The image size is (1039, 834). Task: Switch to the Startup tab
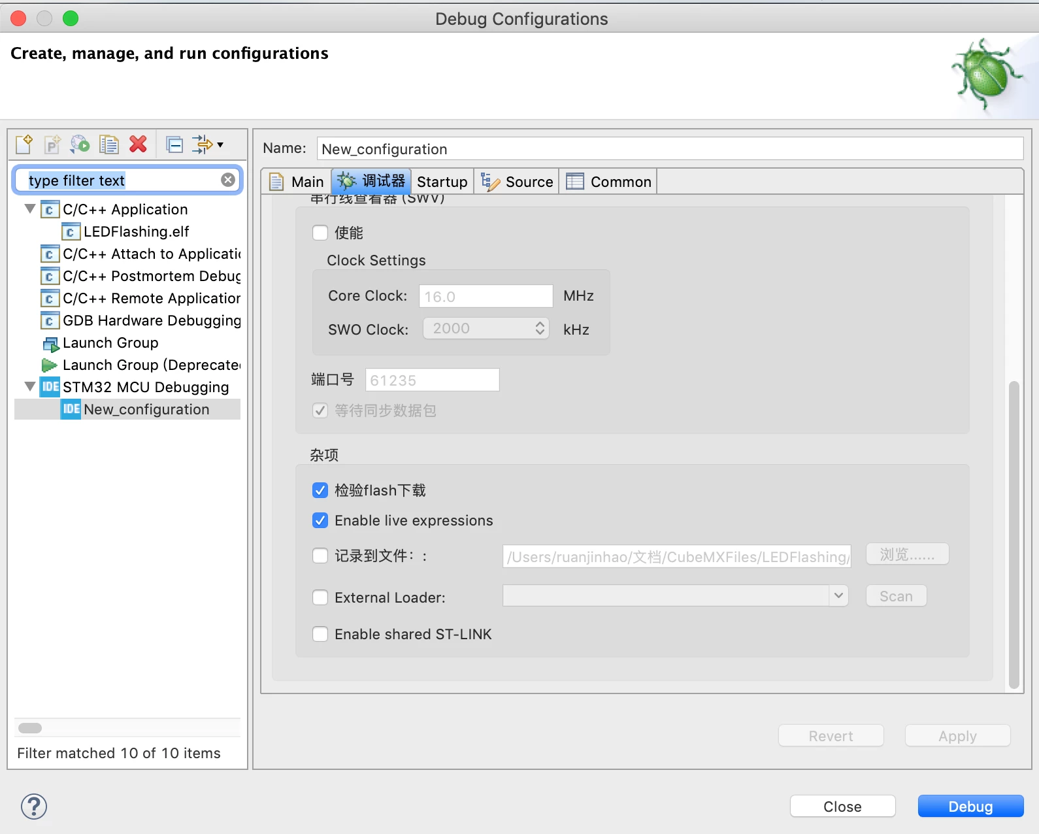(x=442, y=182)
